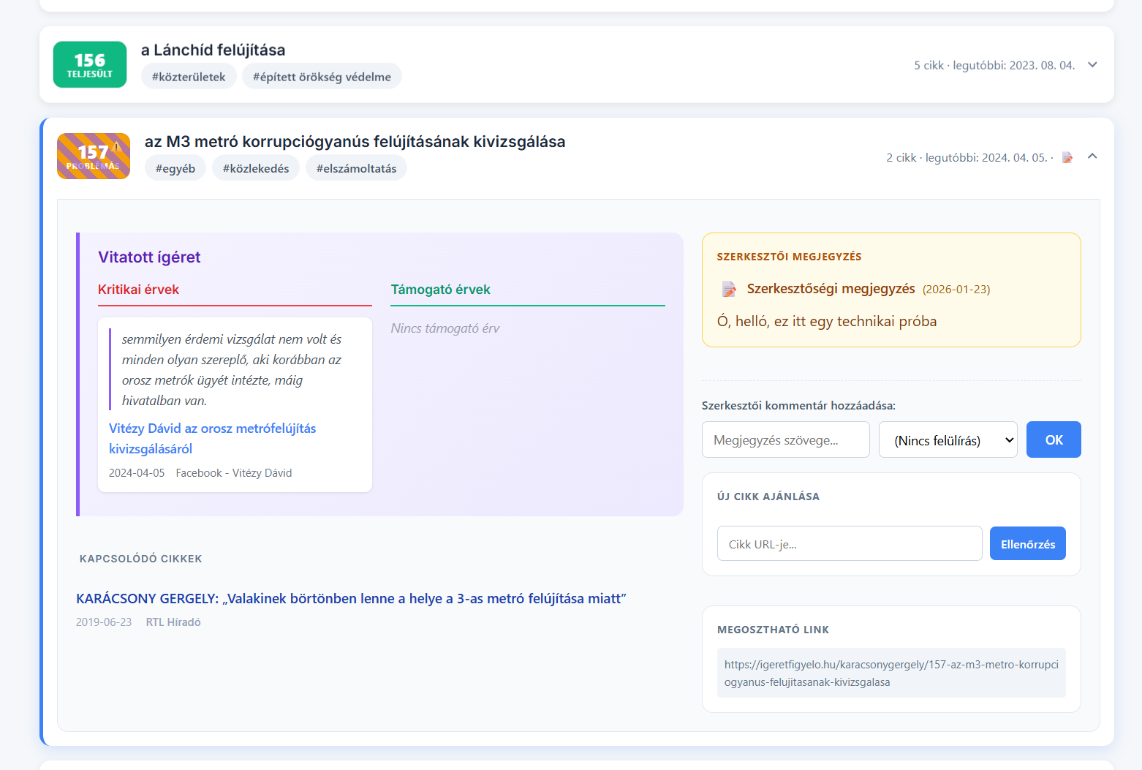Collapse the M3 metró promise panel
This screenshot has height=770, width=1142.
1092,156
